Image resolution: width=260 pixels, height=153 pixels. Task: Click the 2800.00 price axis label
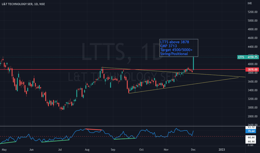(252, 116)
